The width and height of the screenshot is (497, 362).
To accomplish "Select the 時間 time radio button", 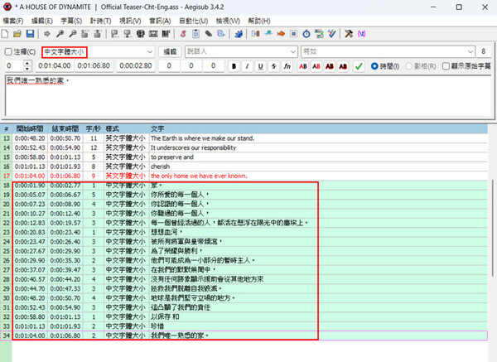I will pyautogui.click(x=374, y=65).
